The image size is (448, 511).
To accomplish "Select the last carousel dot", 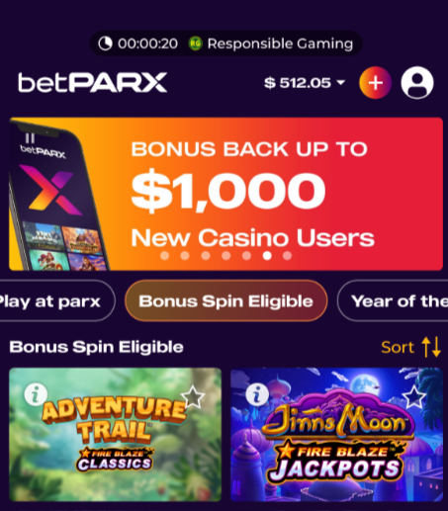I will pos(288,256).
